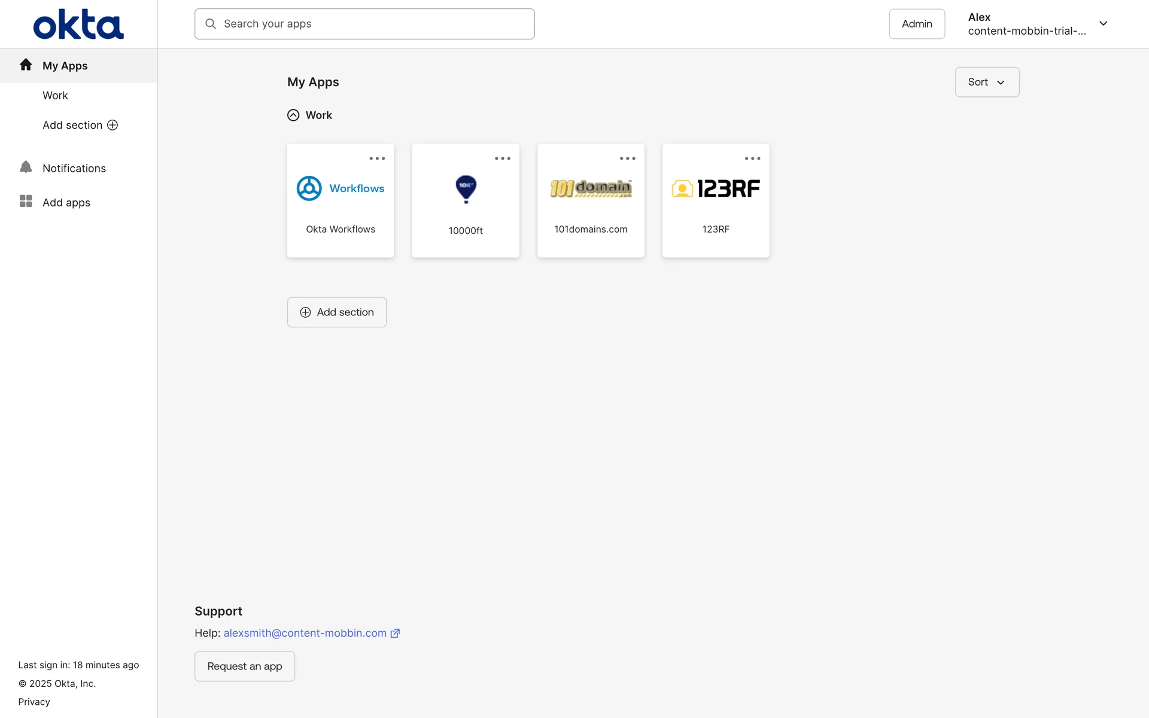Click the Okta logo
Screen dimensions: 1149x718
tap(78, 24)
